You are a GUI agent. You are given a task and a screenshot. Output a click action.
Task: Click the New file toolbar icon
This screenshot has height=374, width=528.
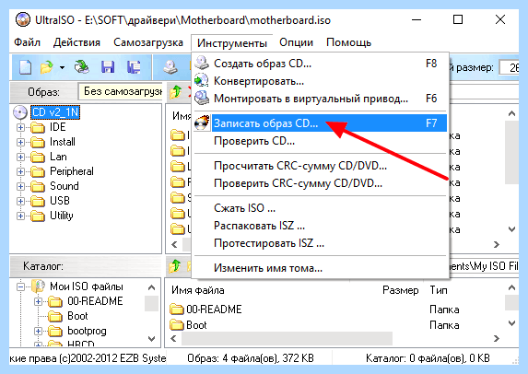[25, 67]
